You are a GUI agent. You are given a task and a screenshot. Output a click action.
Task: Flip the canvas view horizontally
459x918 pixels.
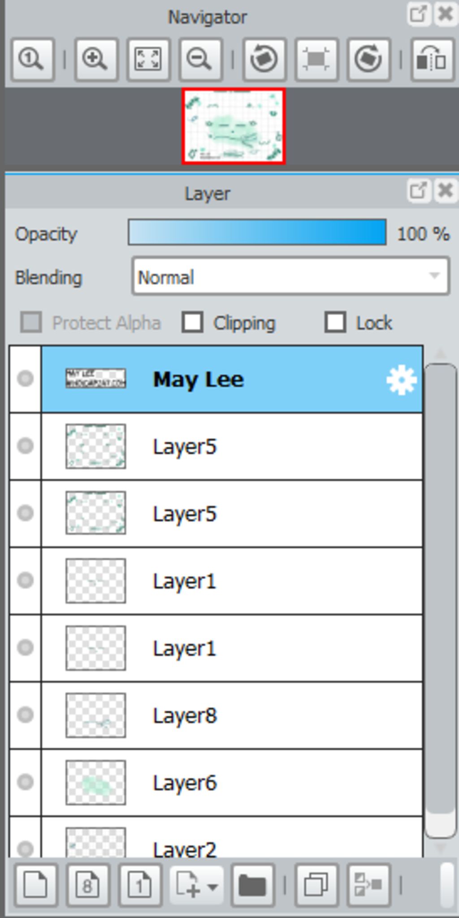[432, 59]
